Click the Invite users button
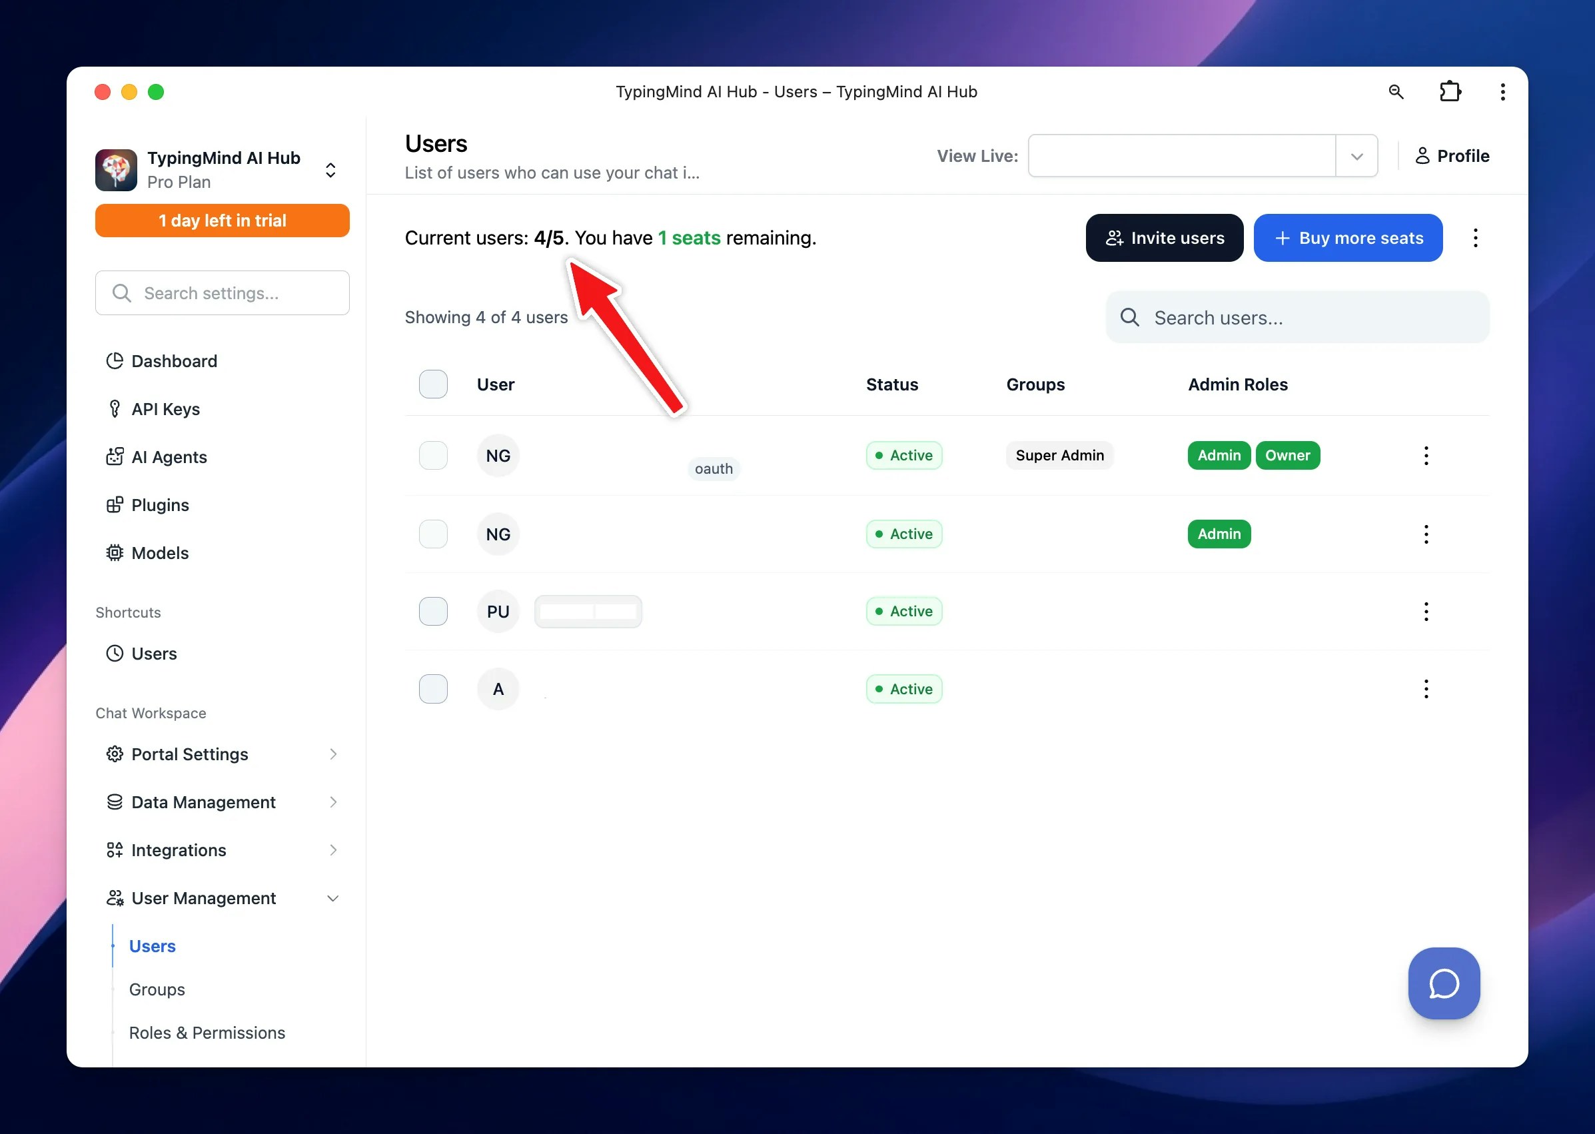1595x1134 pixels. (1164, 238)
